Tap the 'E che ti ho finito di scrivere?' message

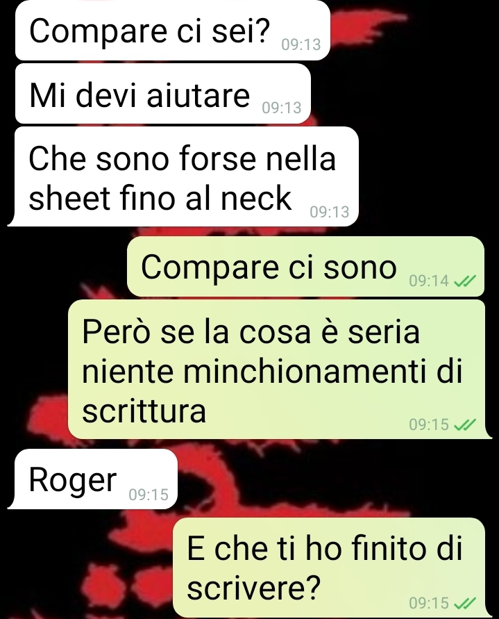[331, 568]
